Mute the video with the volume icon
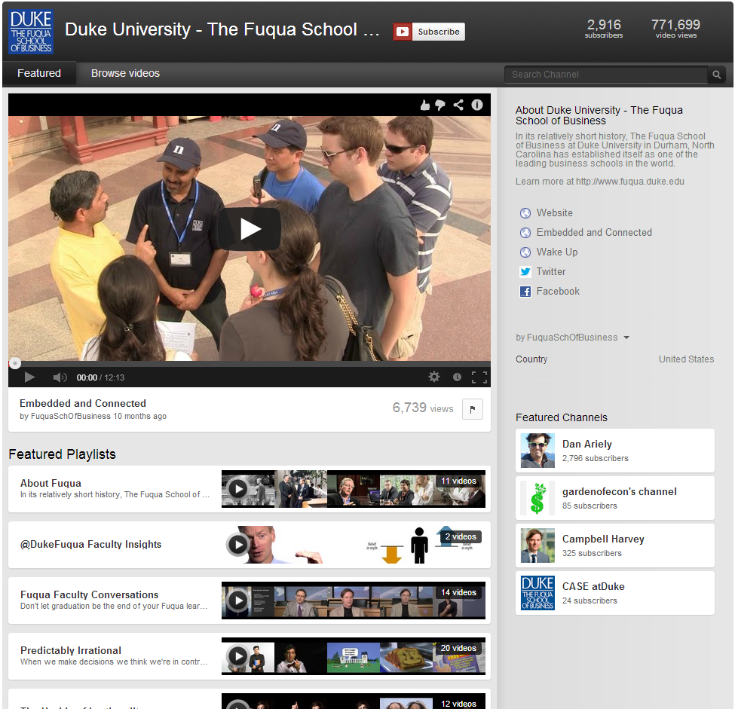Viewport: 735px width, 709px height. (59, 377)
